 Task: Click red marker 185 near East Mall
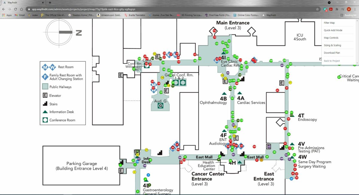point(254,146)
